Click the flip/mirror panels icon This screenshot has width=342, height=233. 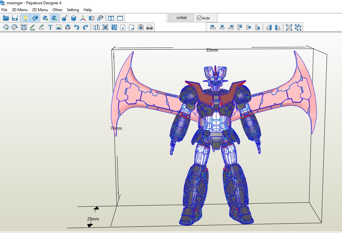tap(91, 18)
